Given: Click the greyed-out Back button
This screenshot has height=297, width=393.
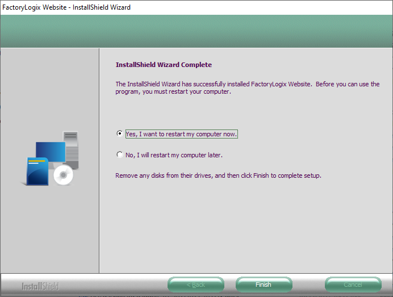Looking at the screenshot, I should coord(195,285).
